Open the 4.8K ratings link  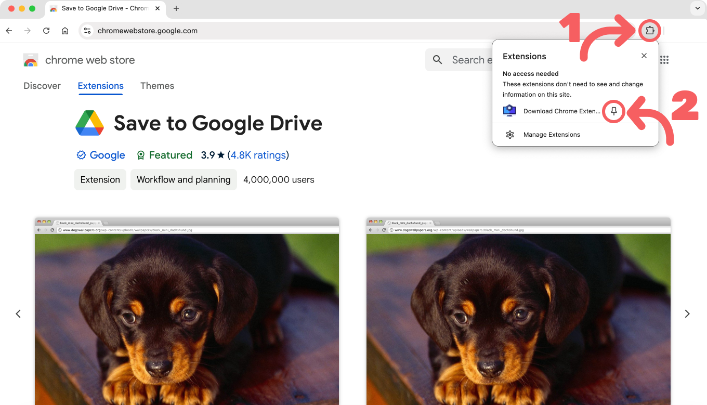(258, 155)
